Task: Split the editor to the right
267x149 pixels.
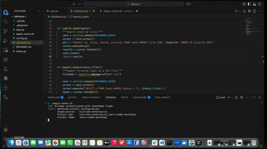Action: tap(254, 11)
